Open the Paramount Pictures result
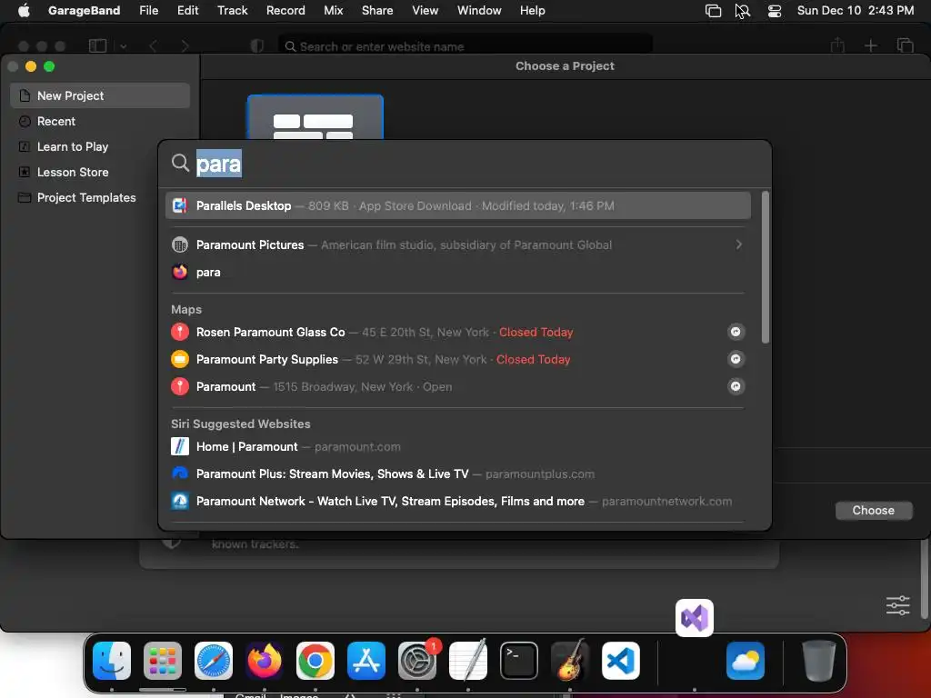931x698 pixels. (x=458, y=244)
